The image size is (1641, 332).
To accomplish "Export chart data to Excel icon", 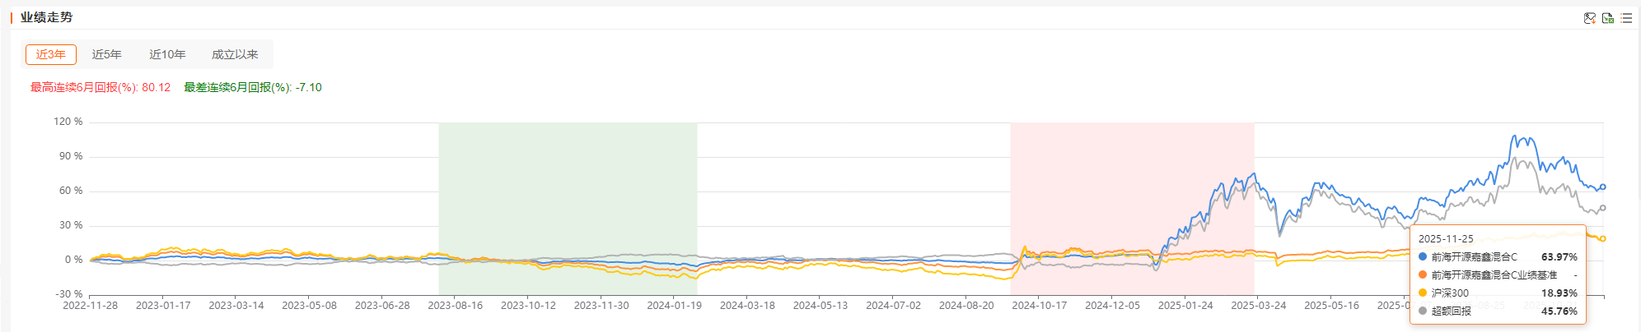I will tap(1607, 18).
